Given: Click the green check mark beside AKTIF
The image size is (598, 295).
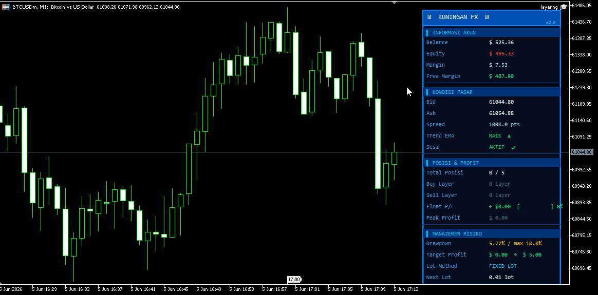Looking at the screenshot, I should click(513, 147).
